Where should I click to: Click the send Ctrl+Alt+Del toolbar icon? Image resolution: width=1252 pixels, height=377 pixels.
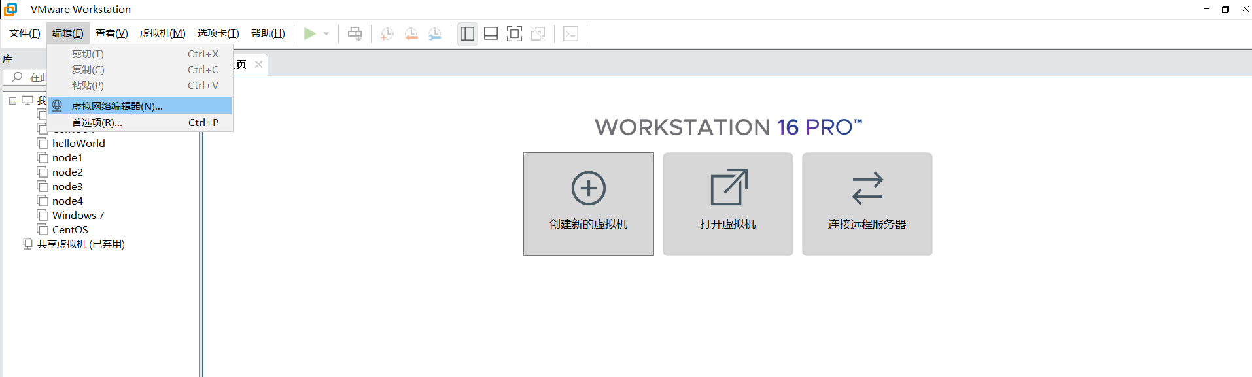(x=355, y=33)
